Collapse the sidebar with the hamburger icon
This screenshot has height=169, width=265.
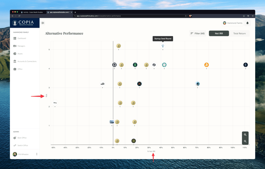click(43, 23)
